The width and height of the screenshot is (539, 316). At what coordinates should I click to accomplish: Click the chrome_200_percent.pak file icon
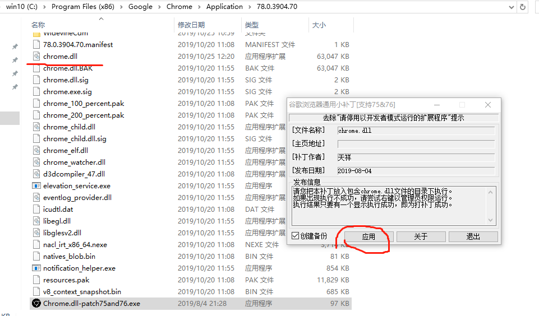[x=36, y=115]
